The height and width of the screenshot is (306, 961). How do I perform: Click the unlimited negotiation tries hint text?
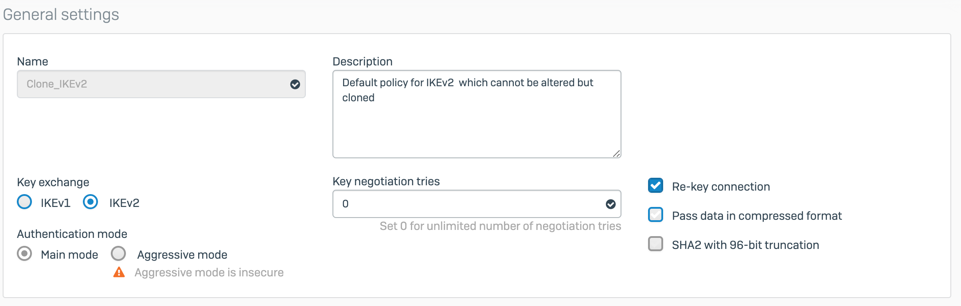(x=500, y=226)
